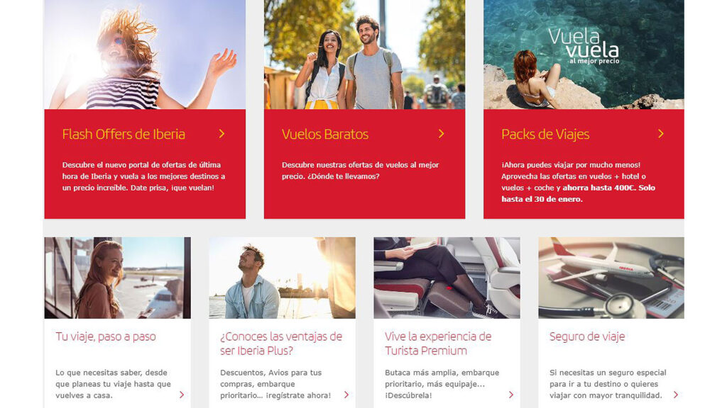727x408 pixels.
Task: Click arrow on Seguro de viaje card
Action: click(x=676, y=395)
